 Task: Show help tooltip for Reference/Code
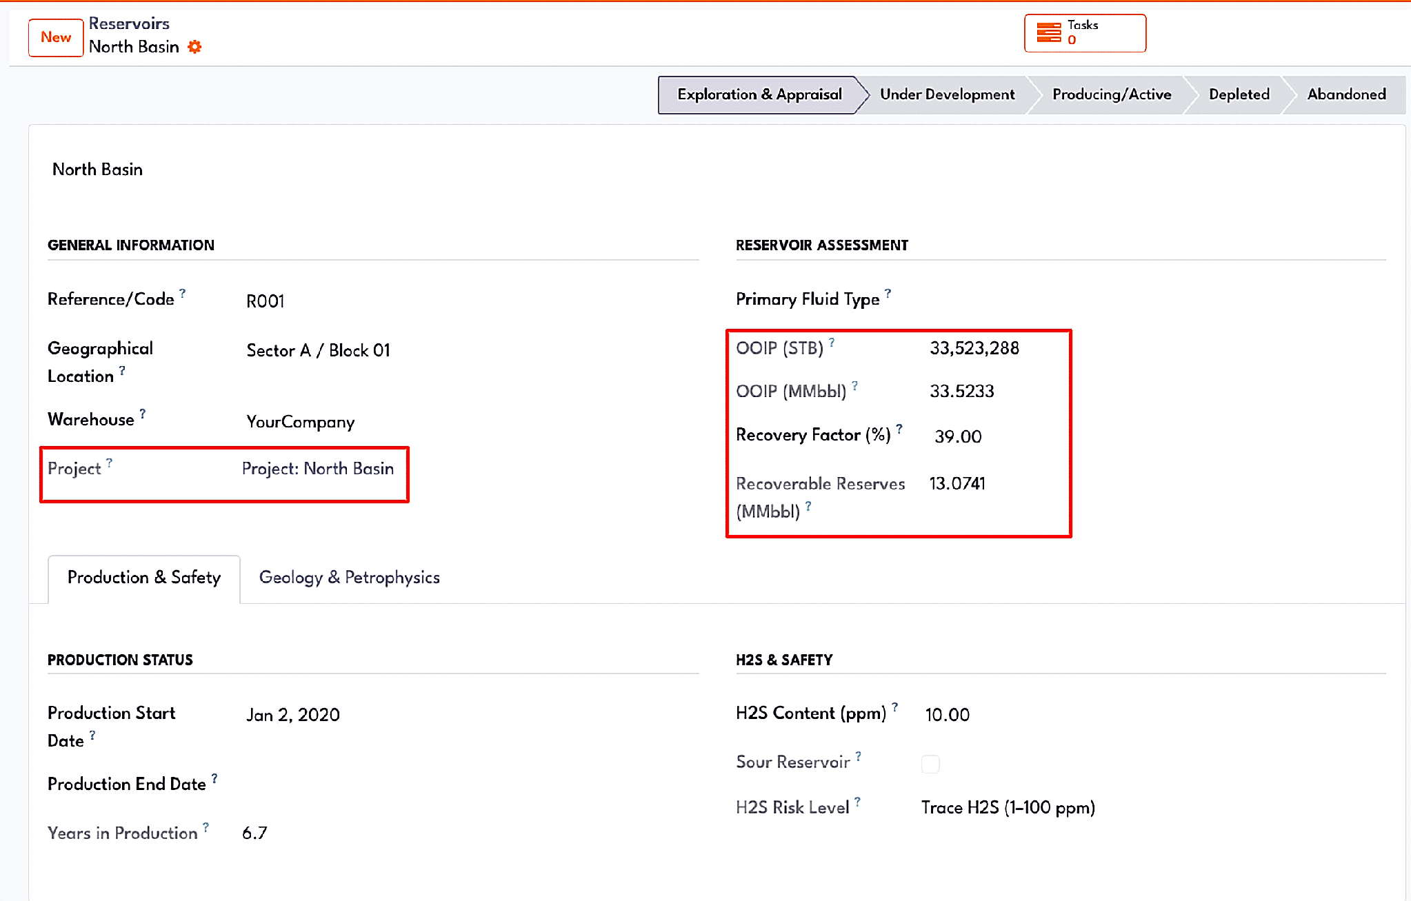coord(182,294)
